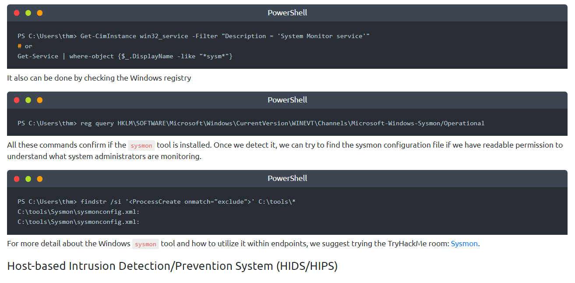Click red dot on the Get-CimInstance terminal window
Screen dimensions: 575x283
tap(17, 13)
